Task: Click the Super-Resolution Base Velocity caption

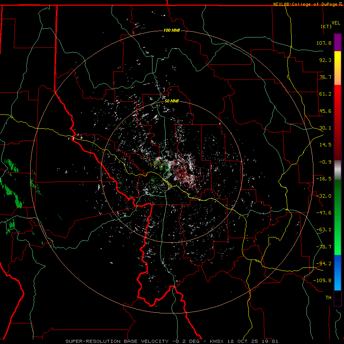Action: (172, 341)
